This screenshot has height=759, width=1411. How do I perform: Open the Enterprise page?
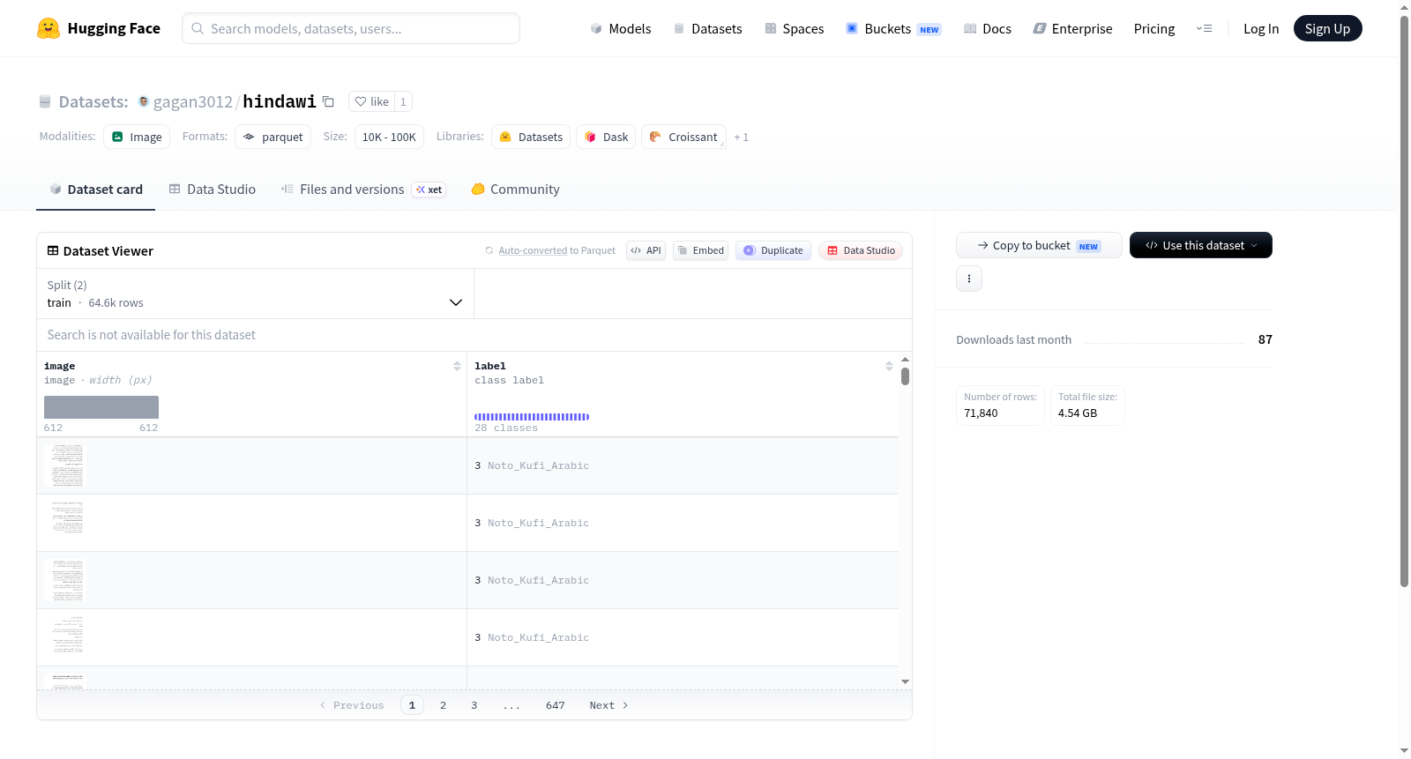click(x=1072, y=28)
